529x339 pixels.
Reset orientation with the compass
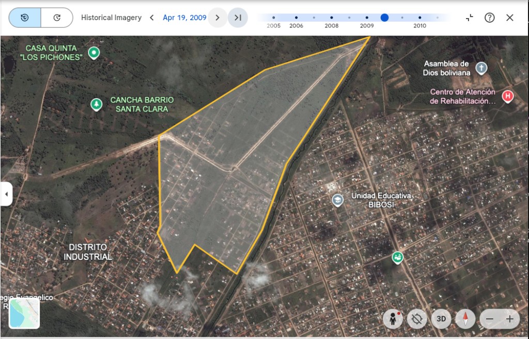465,319
